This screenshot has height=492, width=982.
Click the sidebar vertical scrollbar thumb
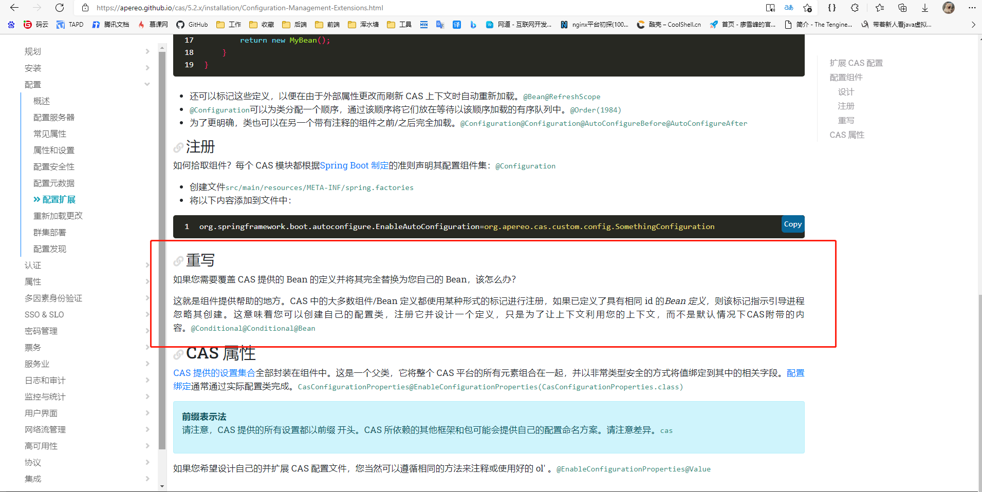point(162,250)
